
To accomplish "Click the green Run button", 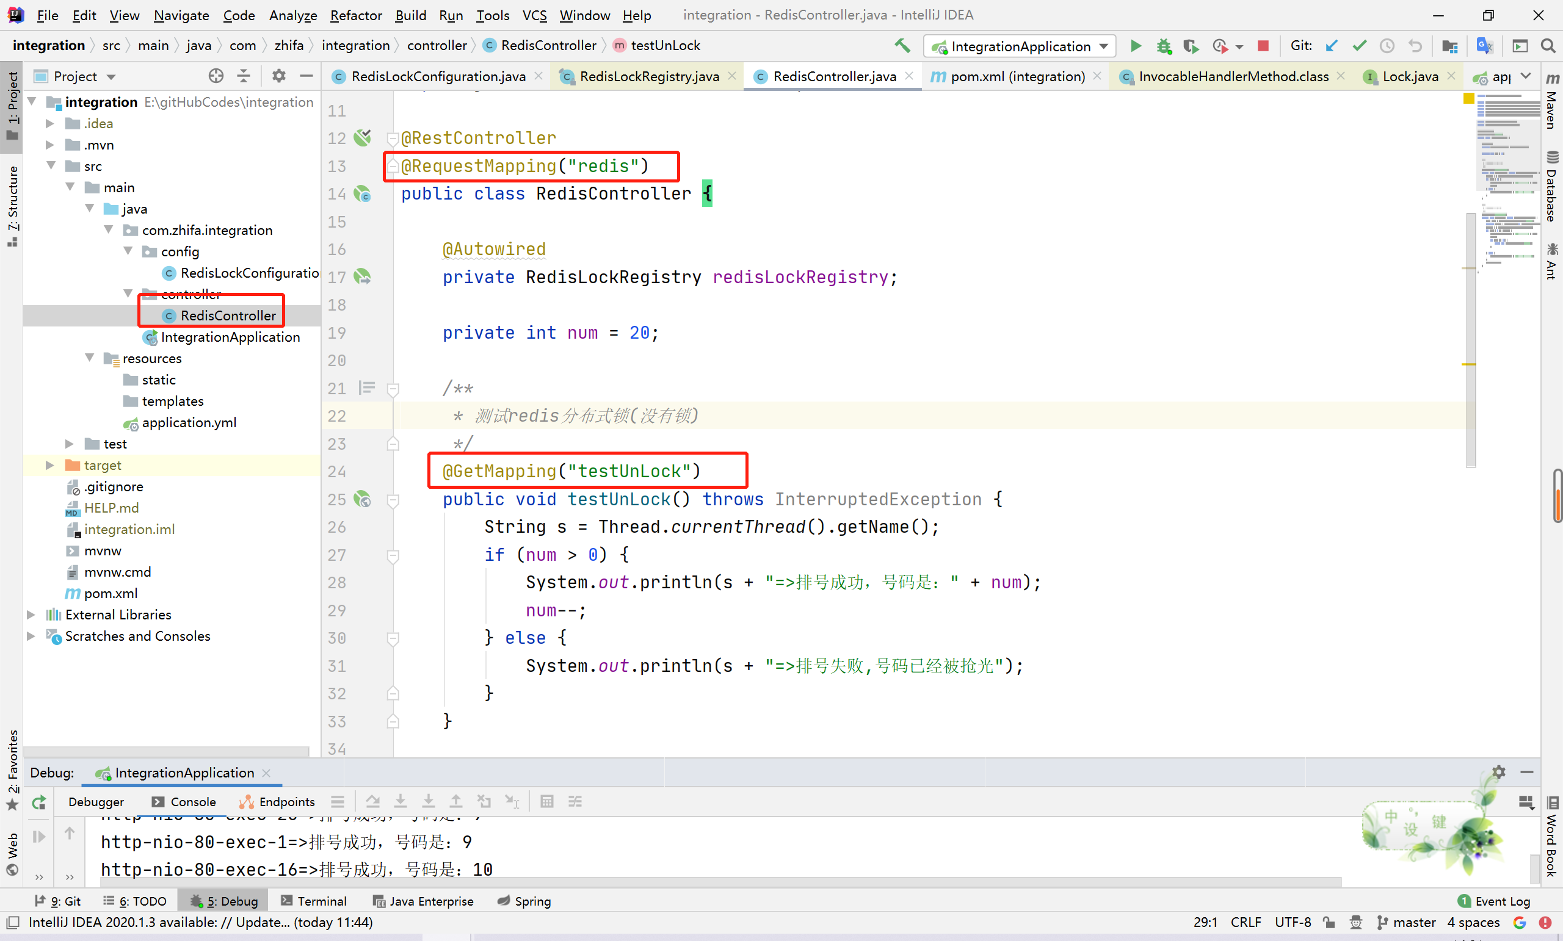I will tap(1136, 46).
